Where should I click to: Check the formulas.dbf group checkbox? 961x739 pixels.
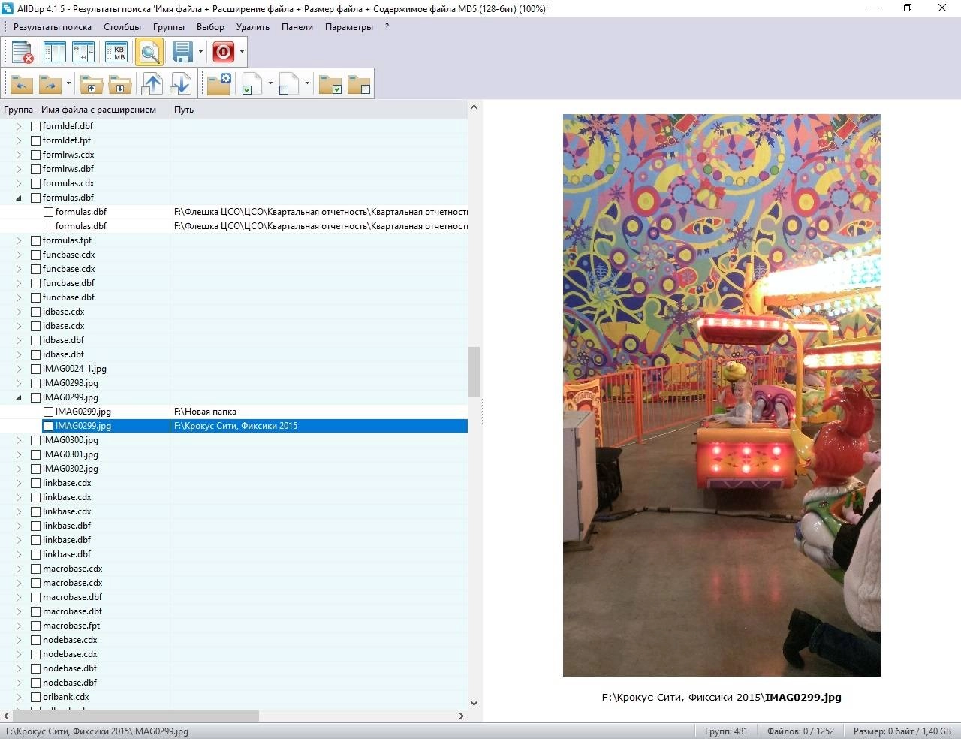35,198
